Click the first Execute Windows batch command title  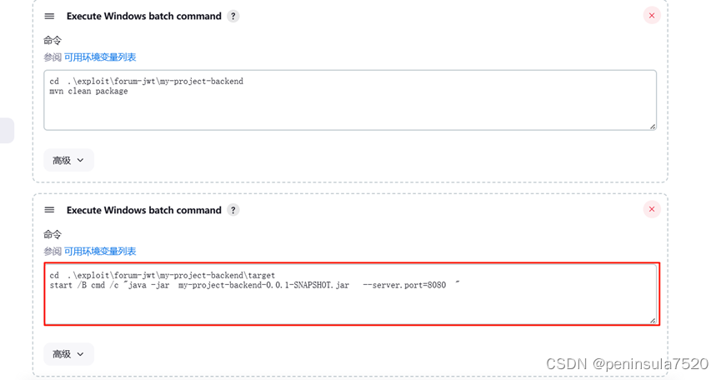tap(144, 16)
